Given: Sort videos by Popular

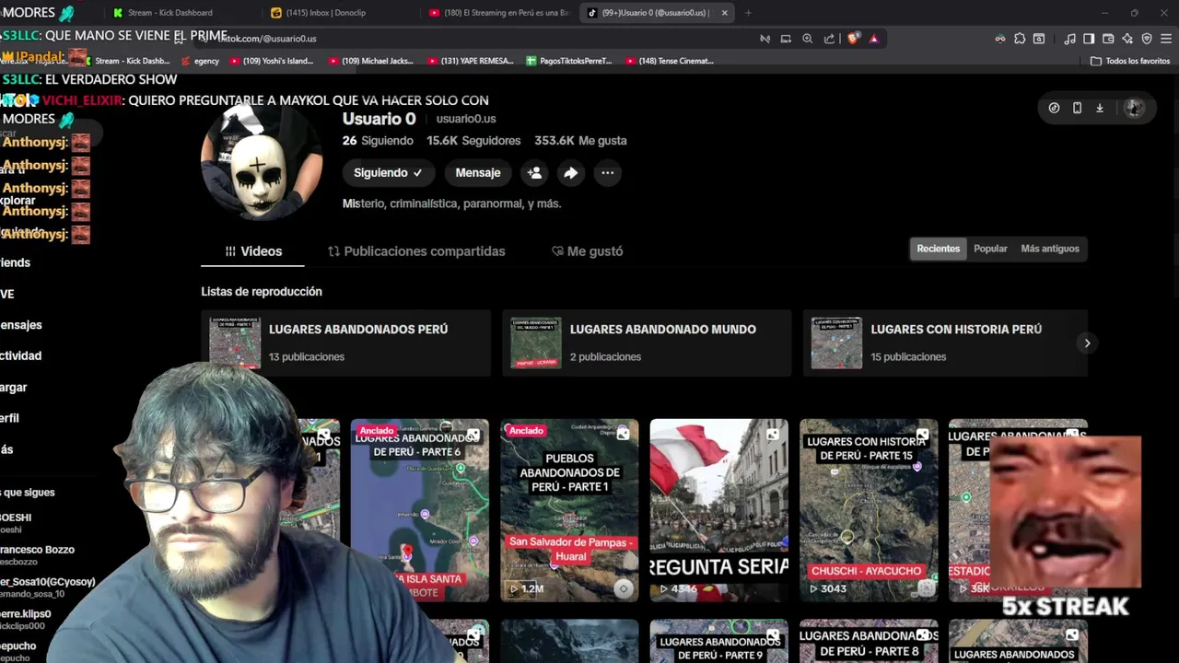Looking at the screenshot, I should (990, 249).
